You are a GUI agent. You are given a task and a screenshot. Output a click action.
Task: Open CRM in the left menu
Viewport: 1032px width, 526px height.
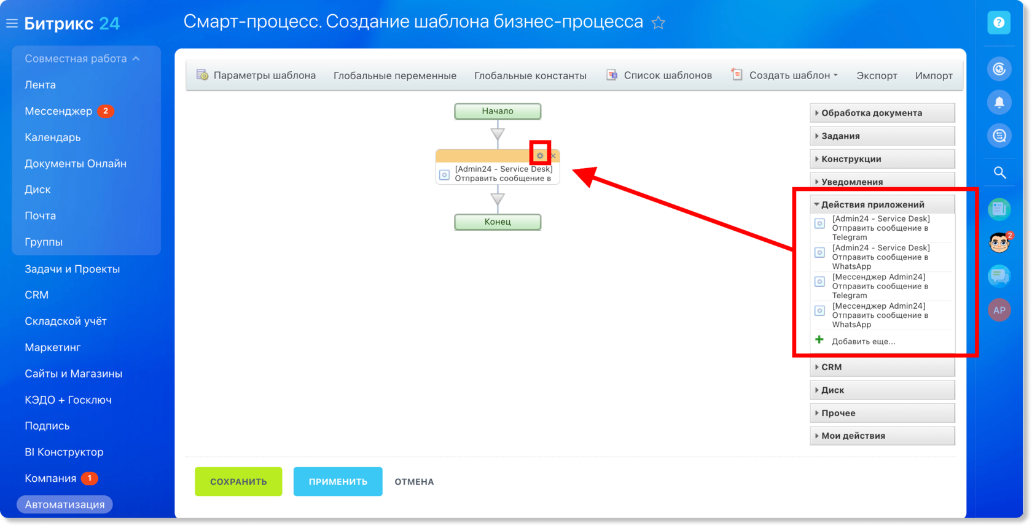click(36, 295)
